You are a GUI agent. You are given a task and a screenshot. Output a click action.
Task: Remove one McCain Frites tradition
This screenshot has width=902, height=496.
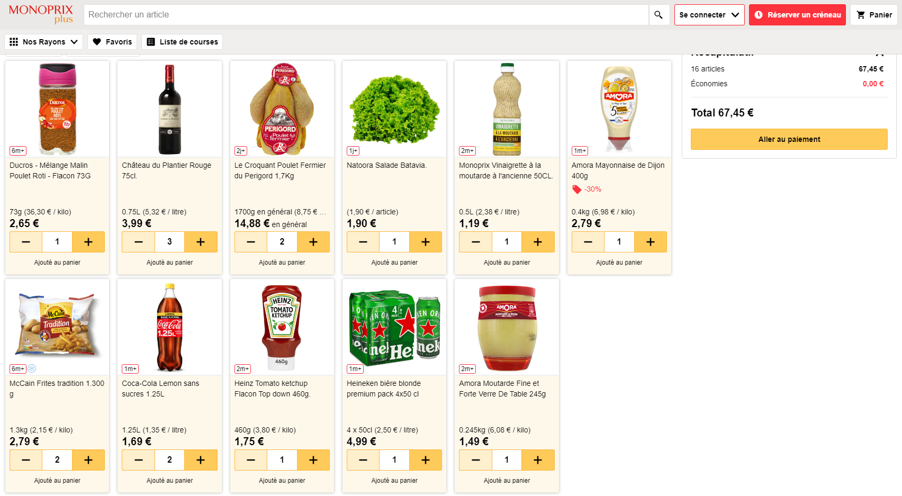pyautogui.click(x=26, y=460)
